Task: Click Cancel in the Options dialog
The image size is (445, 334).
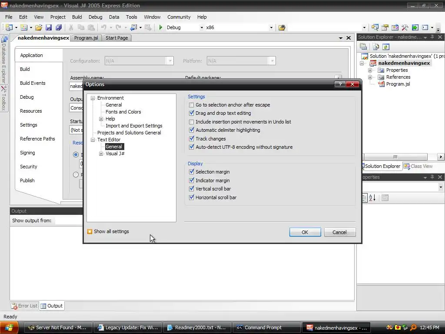Action: coord(340,232)
